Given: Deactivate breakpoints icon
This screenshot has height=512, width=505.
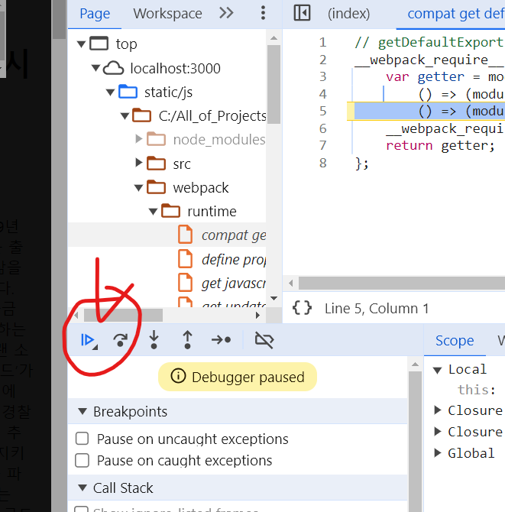Looking at the screenshot, I should pyautogui.click(x=264, y=340).
